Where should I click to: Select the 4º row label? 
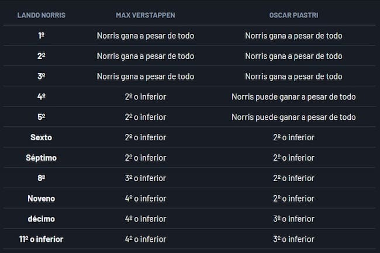click(42, 97)
